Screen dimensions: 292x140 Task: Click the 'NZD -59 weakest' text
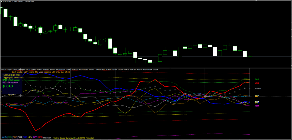(x=10, y=83)
